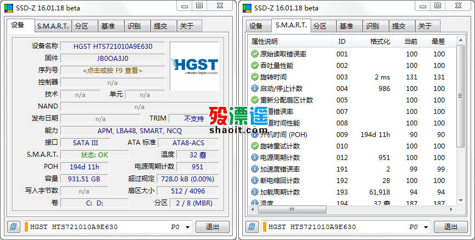Click the ID column header
The height and width of the screenshot is (240, 475).
342,42
